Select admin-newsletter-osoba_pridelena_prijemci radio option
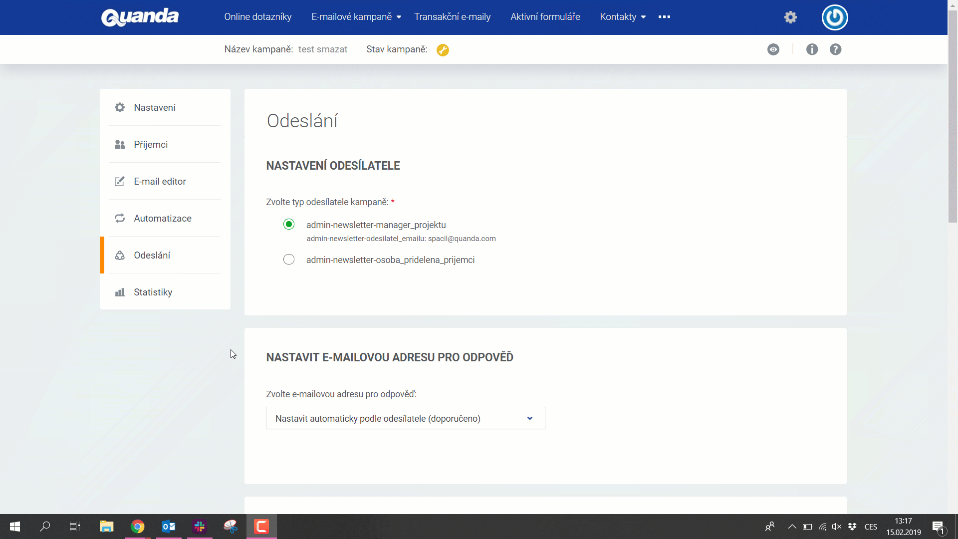958x539 pixels. [289, 260]
